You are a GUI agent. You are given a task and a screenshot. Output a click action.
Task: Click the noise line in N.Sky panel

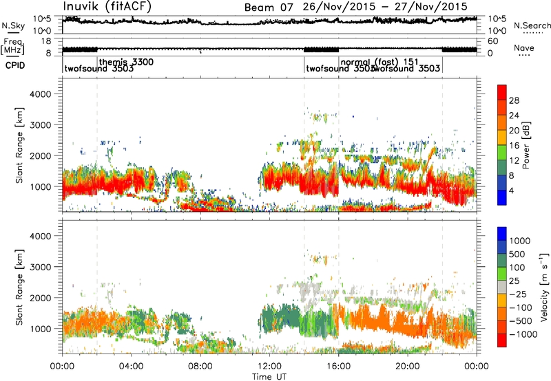pyautogui.click(x=269, y=22)
